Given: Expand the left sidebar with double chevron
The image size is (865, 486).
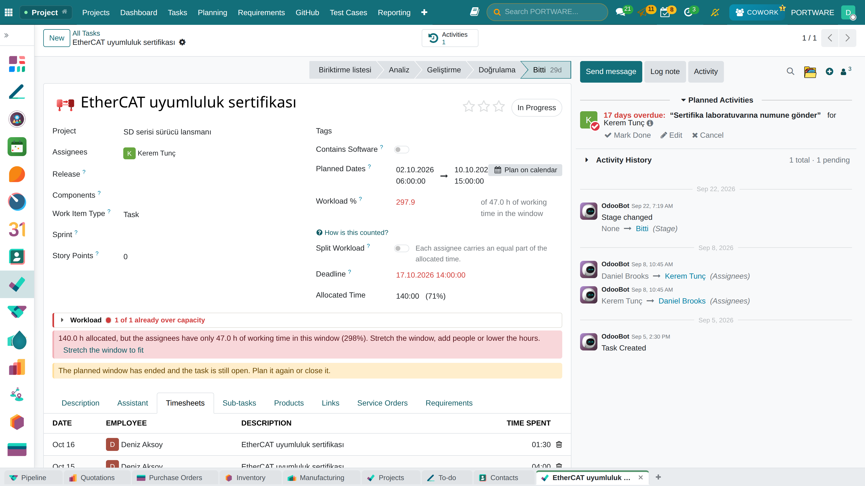Looking at the screenshot, I should coord(6,35).
